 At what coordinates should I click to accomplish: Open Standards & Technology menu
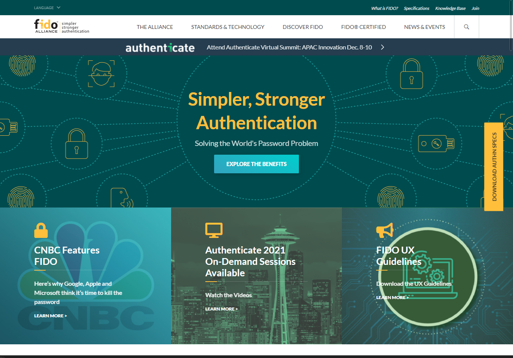click(228, 27)
